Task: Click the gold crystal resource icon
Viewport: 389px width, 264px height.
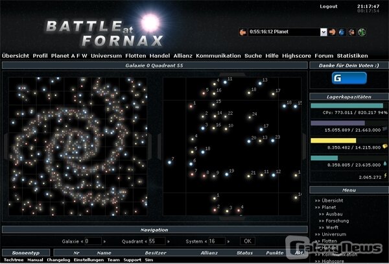Action: (384, 147)
